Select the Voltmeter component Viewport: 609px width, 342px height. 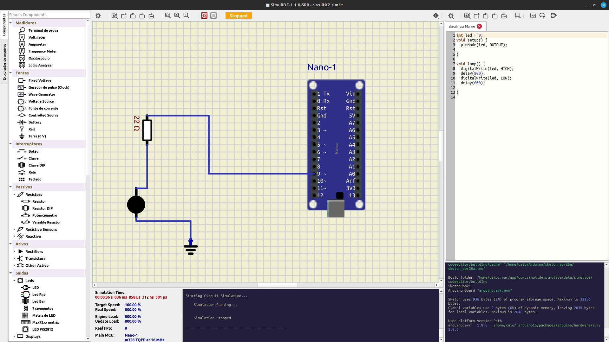click(x=37, y=37)
